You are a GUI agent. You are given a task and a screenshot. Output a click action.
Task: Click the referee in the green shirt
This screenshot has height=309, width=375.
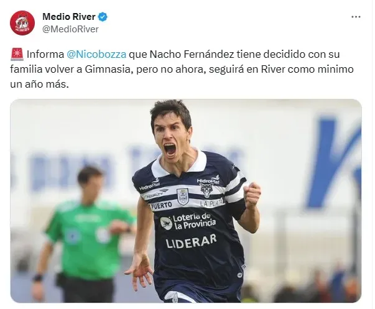86,234
